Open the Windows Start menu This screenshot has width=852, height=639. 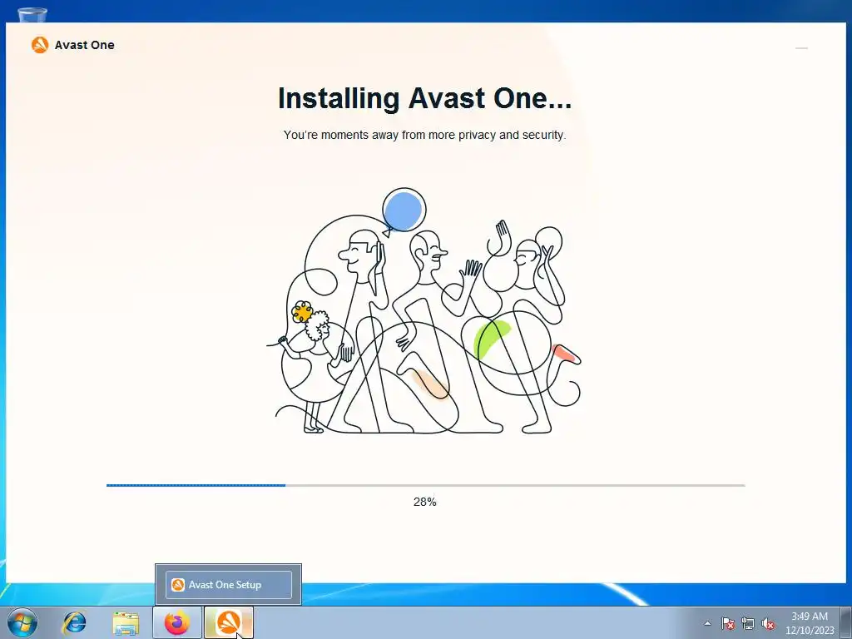[22, 622]
